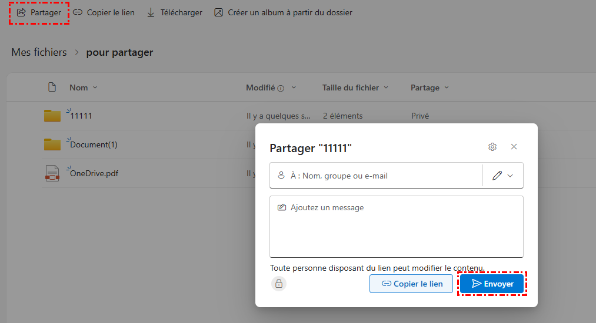The width and height of the screenshot is (596, 323).
Task: Click the file type column icon
Action: point(52,88)
